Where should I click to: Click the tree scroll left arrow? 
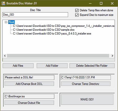click(x=5, y=56)
